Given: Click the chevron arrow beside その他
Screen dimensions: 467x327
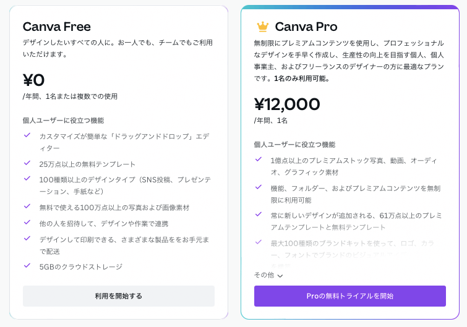Looking at the screenshot, I should [280, 276].
